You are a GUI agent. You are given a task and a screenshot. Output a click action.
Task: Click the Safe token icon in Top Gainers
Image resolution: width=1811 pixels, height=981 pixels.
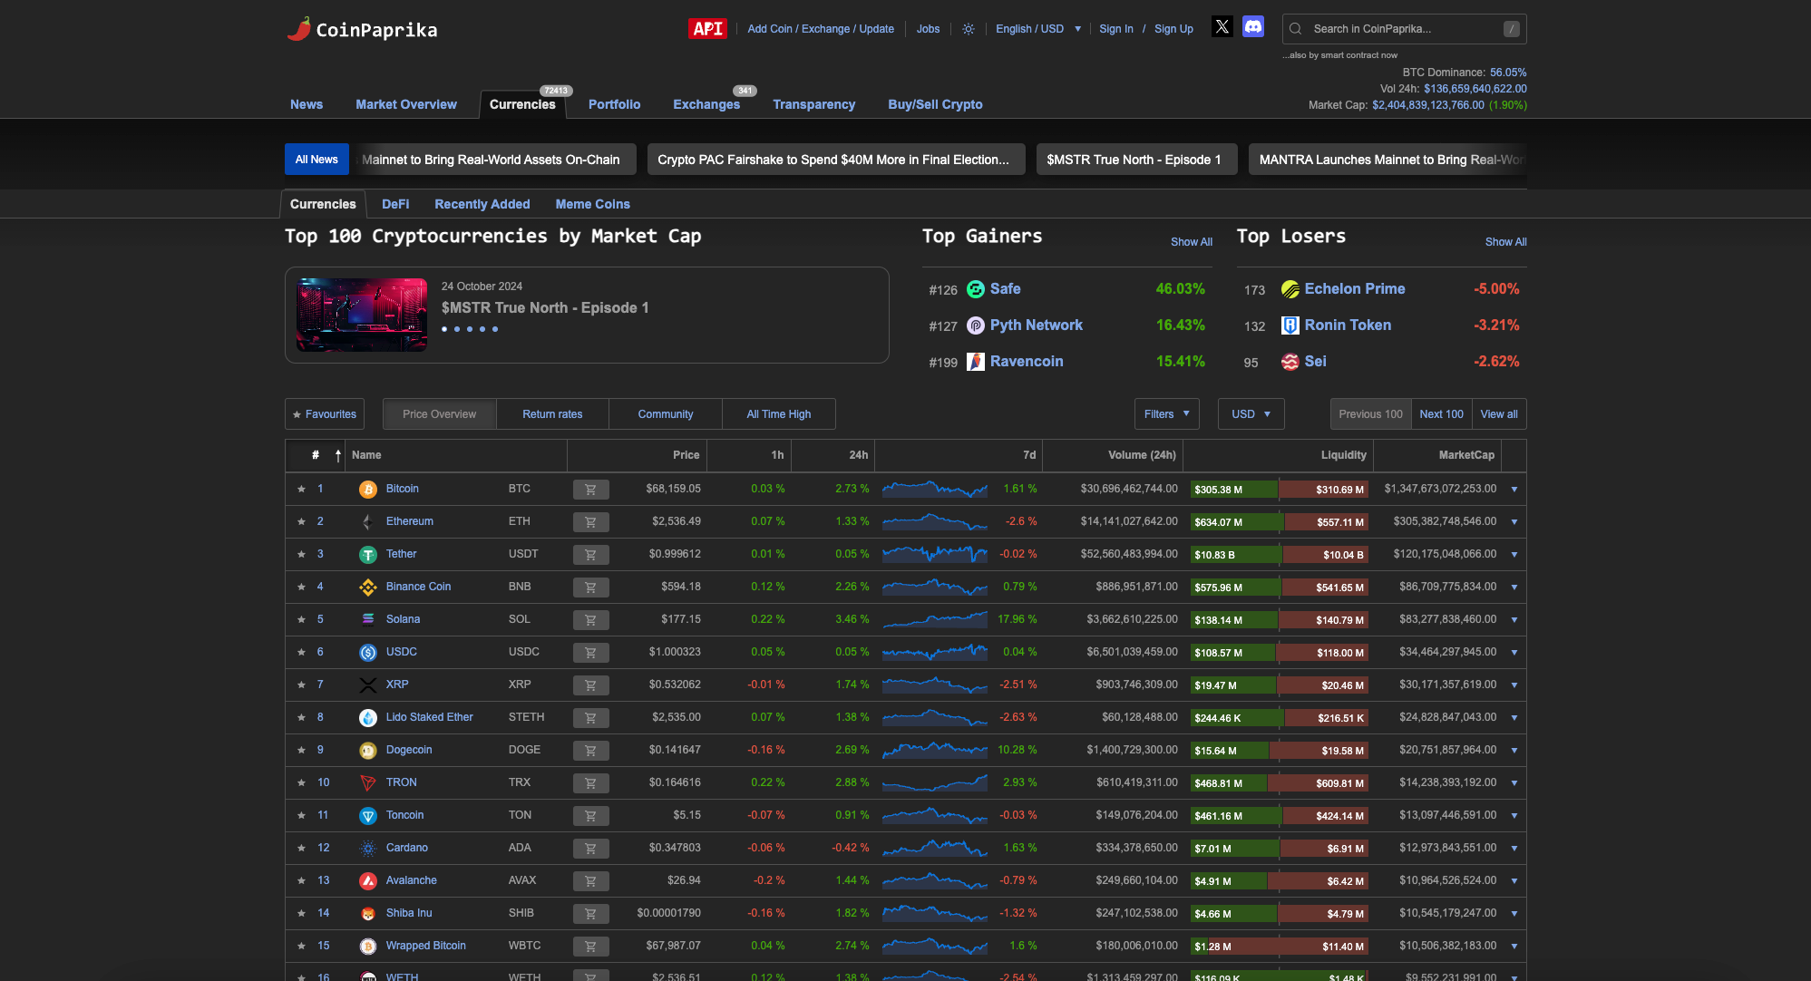click(x=976, y=289)
